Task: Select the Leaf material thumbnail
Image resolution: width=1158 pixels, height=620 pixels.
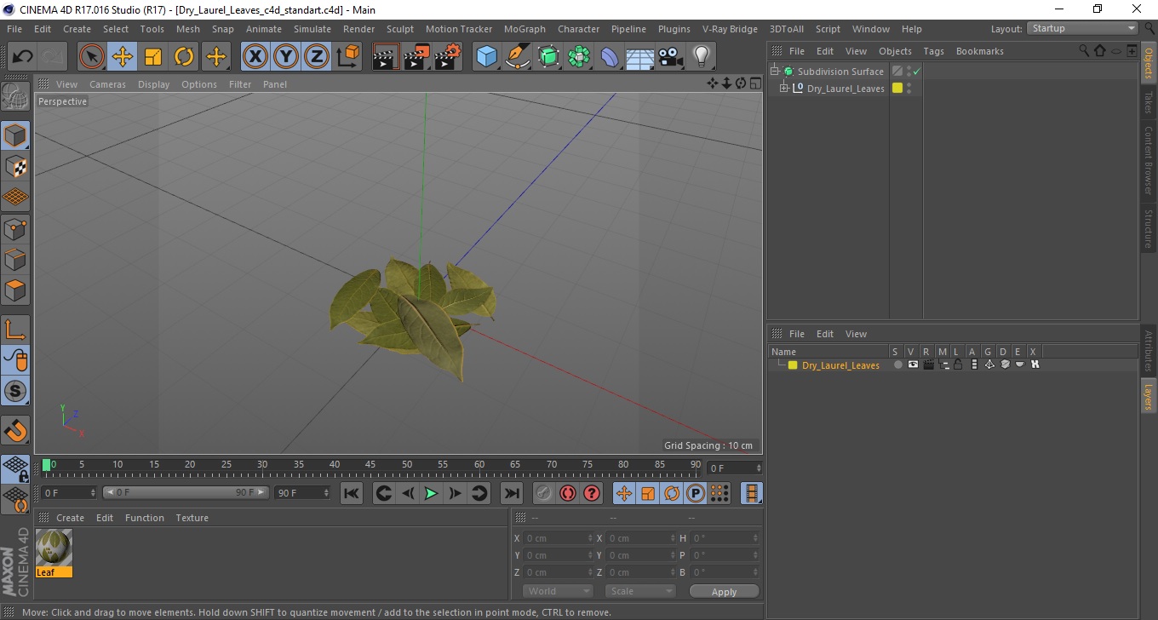Action: tap(54, 548)
